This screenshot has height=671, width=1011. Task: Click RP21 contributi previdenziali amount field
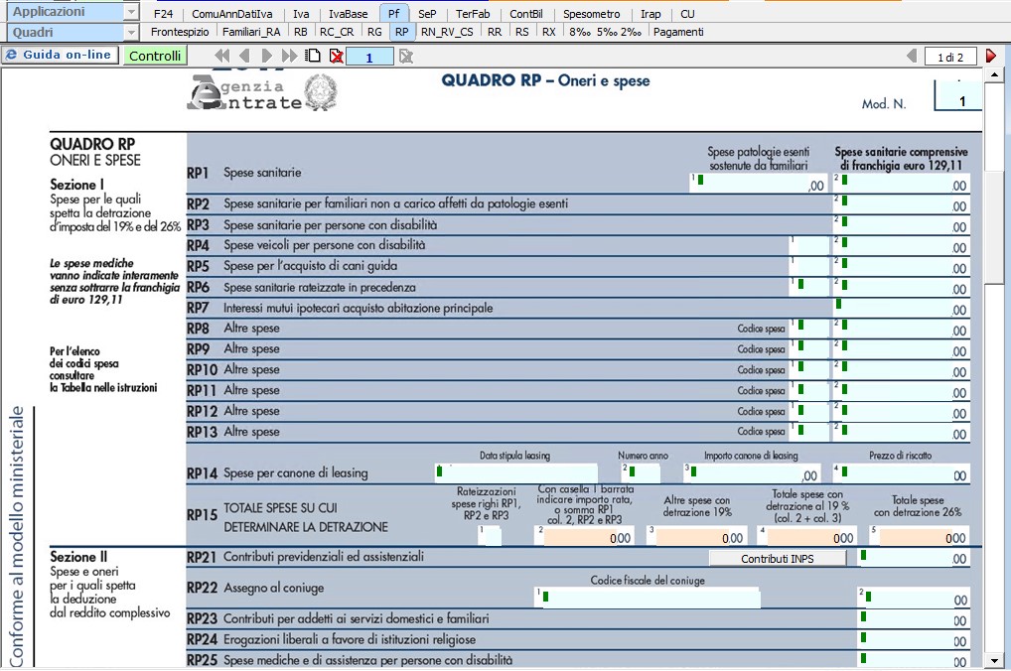coord(914,558)
